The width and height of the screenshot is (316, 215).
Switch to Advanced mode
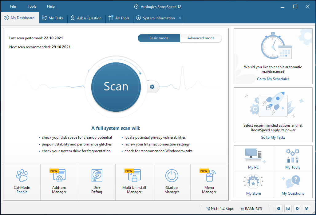(201, 38)
